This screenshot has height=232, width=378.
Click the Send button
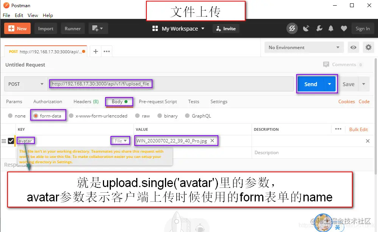coord(310,84)
